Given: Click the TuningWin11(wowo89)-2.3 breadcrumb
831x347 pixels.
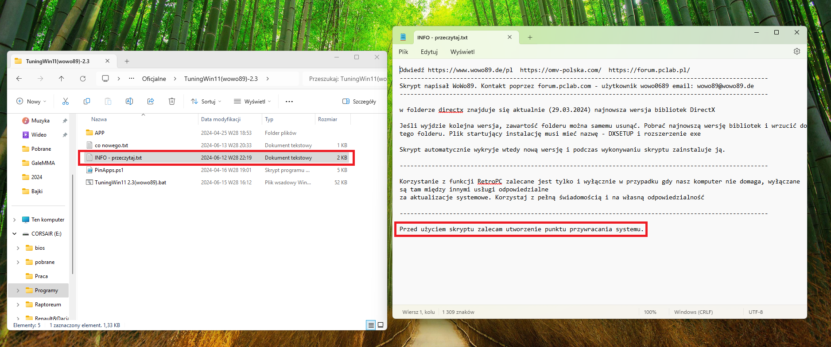Looking at the screenshot, I should 221,79.
